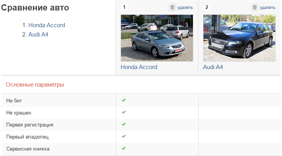Open the black Audi A4 photo
Screen dimensions: 282x156
[239, 38]
